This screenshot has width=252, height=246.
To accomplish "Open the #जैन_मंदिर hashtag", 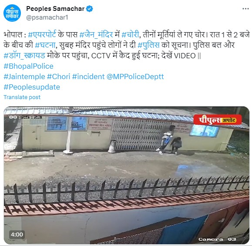I will 96,34.
